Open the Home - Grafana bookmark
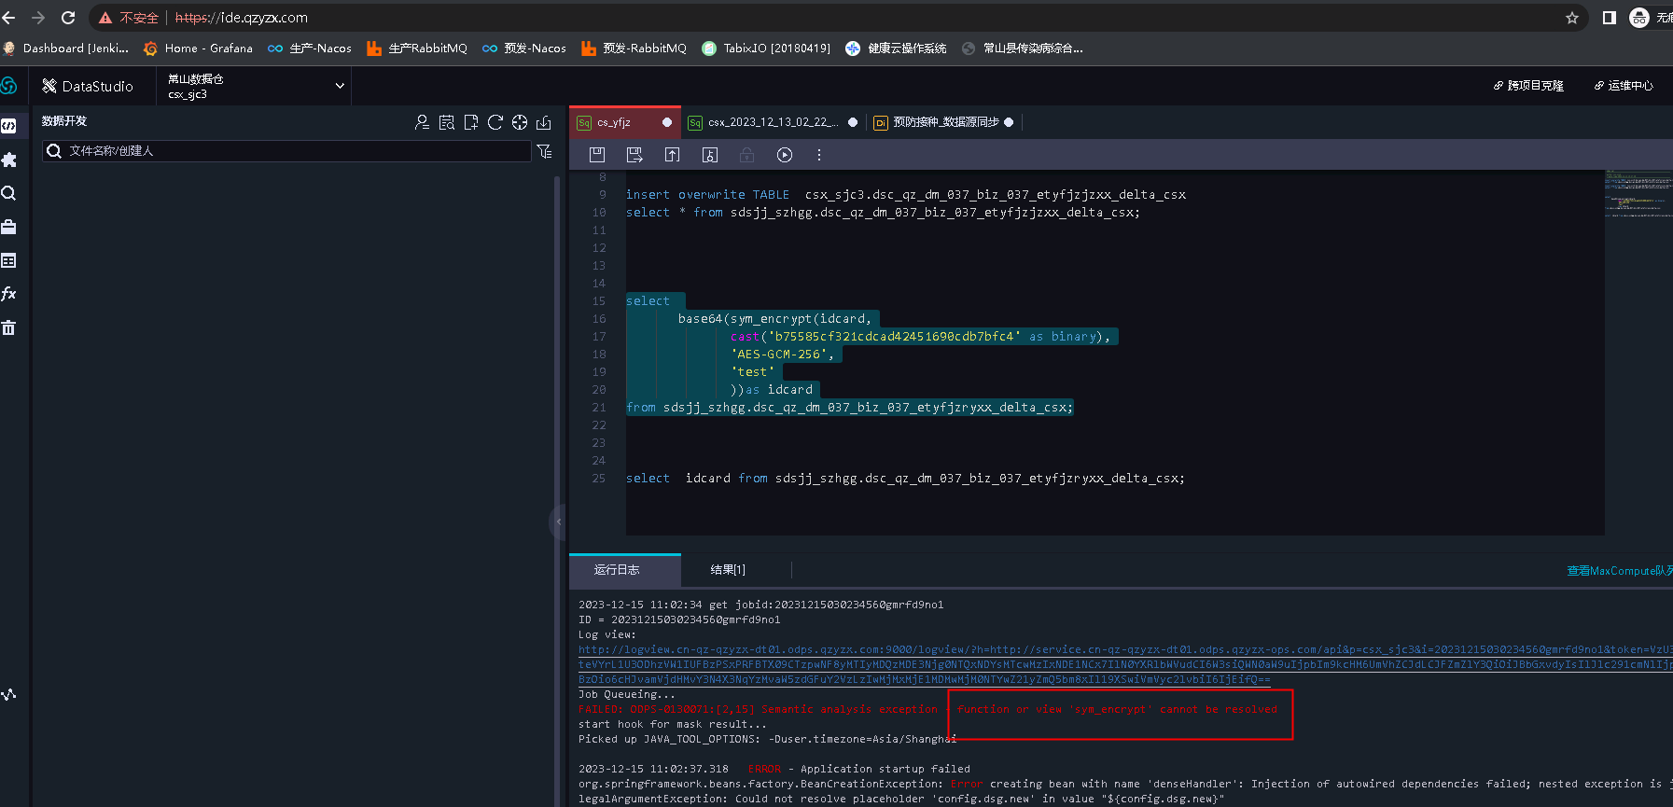 coord(198,49)
